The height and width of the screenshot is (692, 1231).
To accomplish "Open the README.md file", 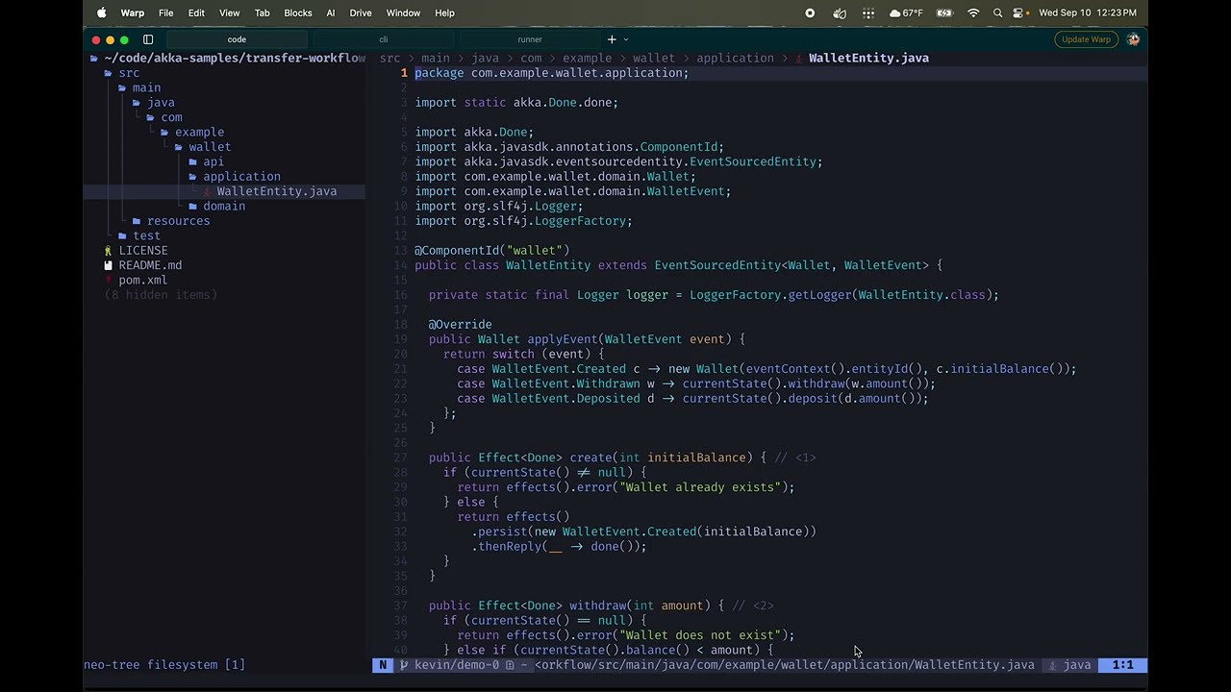I will [x=150, y=265].
